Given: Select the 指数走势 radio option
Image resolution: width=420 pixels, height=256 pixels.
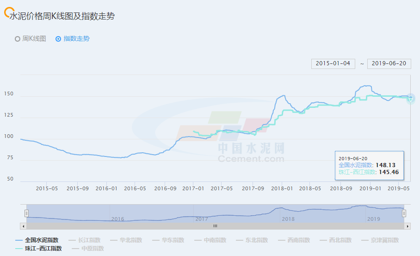Looking at the screenshot, I should pyautogui.click(x=58, y=39).
